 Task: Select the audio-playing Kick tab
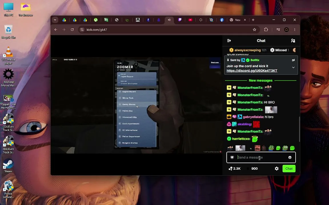[169, 20]
